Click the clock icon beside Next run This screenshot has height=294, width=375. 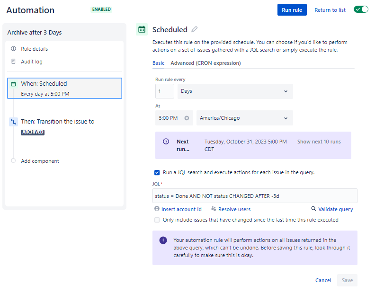pos(166,142)
